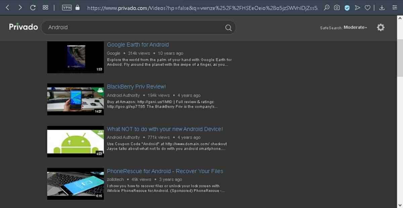The height and width of the screenshot is (208, 403).
Task: Click the Android search input field
Action: (134, 28)
